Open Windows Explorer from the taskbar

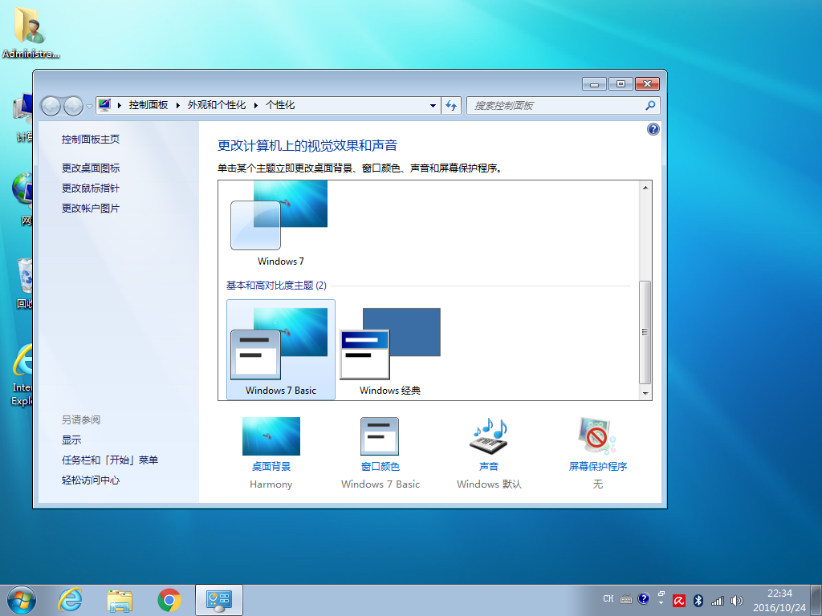tap(120, 600)
